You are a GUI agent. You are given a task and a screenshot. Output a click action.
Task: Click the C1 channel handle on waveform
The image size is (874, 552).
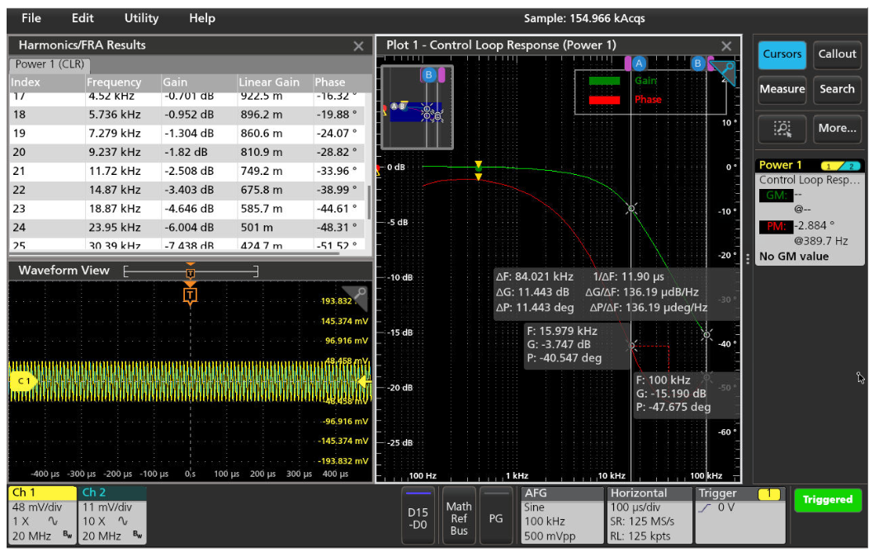tap(21, 380)
